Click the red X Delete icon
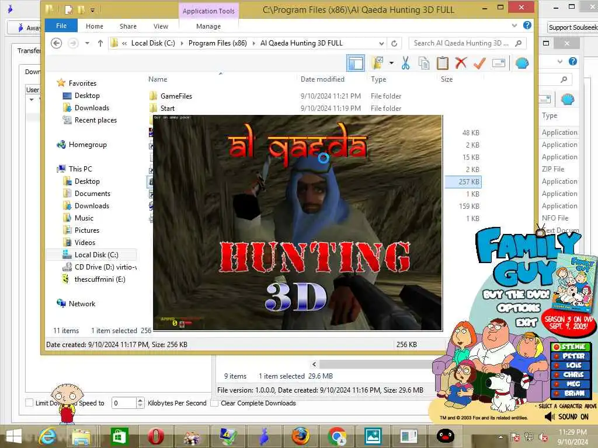598x448 pixels. coord(461,63)
